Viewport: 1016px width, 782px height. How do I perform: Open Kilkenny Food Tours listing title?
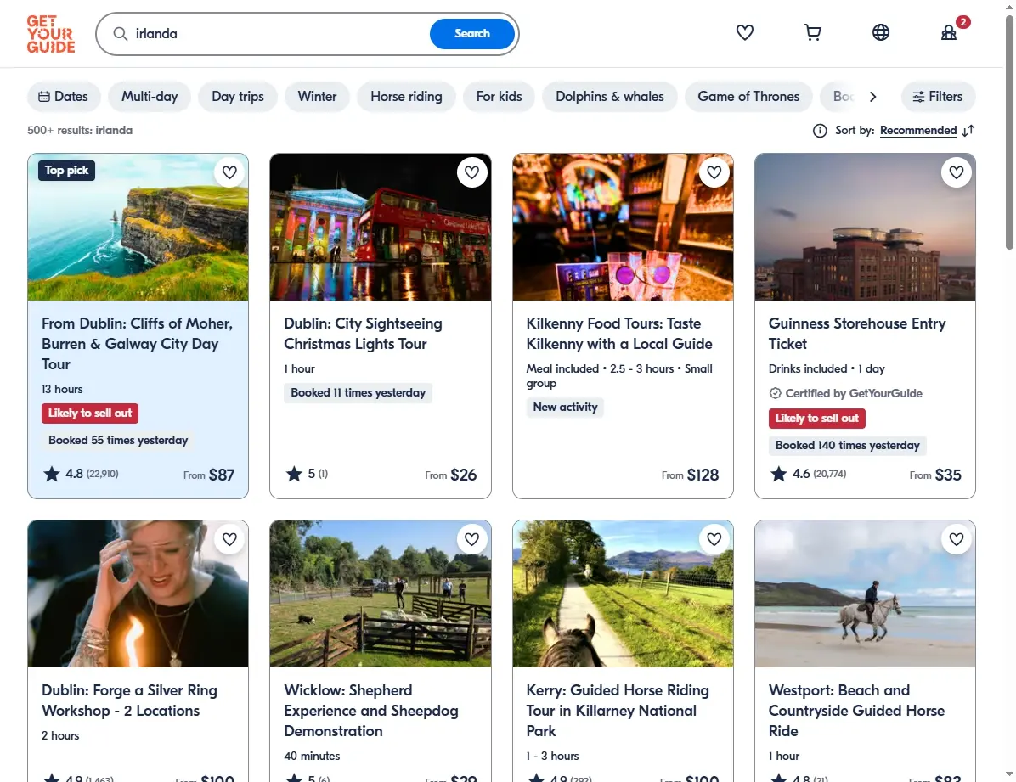[x=619, y=334]
